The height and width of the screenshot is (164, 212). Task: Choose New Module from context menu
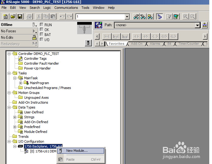click(81, 151)
